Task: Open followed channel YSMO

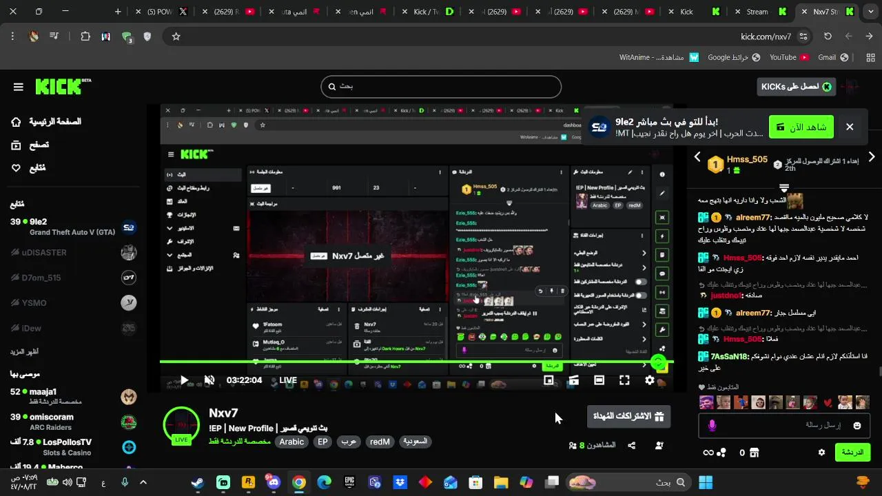Action: (x=73, y=302)
